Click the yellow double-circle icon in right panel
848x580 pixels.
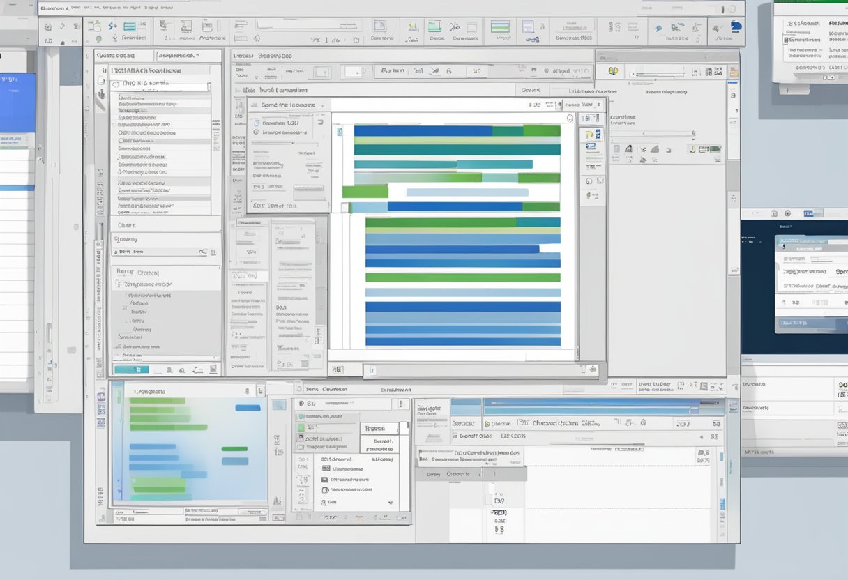pyautogui.click(x=613, y=71)
